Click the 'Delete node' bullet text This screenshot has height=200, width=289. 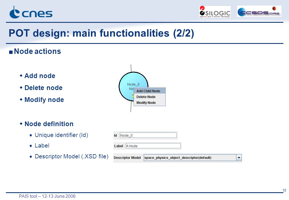[x=44, y=88]
